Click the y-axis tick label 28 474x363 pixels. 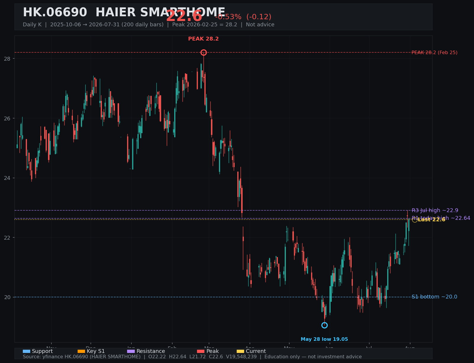(7, 59)
